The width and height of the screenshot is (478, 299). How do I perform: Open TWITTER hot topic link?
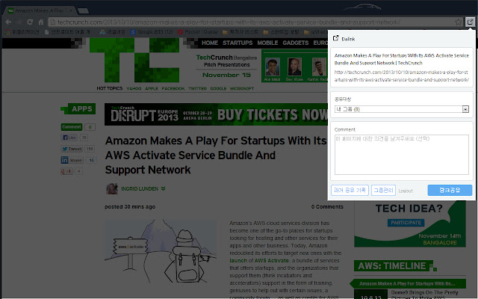197,88
